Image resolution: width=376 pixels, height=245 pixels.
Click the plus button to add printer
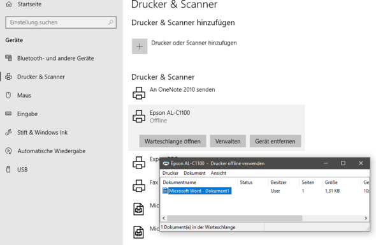[140, 47]
